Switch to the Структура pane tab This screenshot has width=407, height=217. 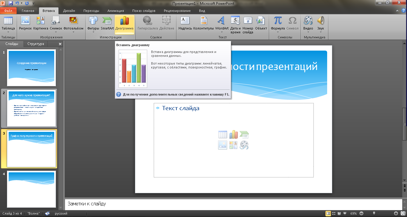(x=36, y=44)
